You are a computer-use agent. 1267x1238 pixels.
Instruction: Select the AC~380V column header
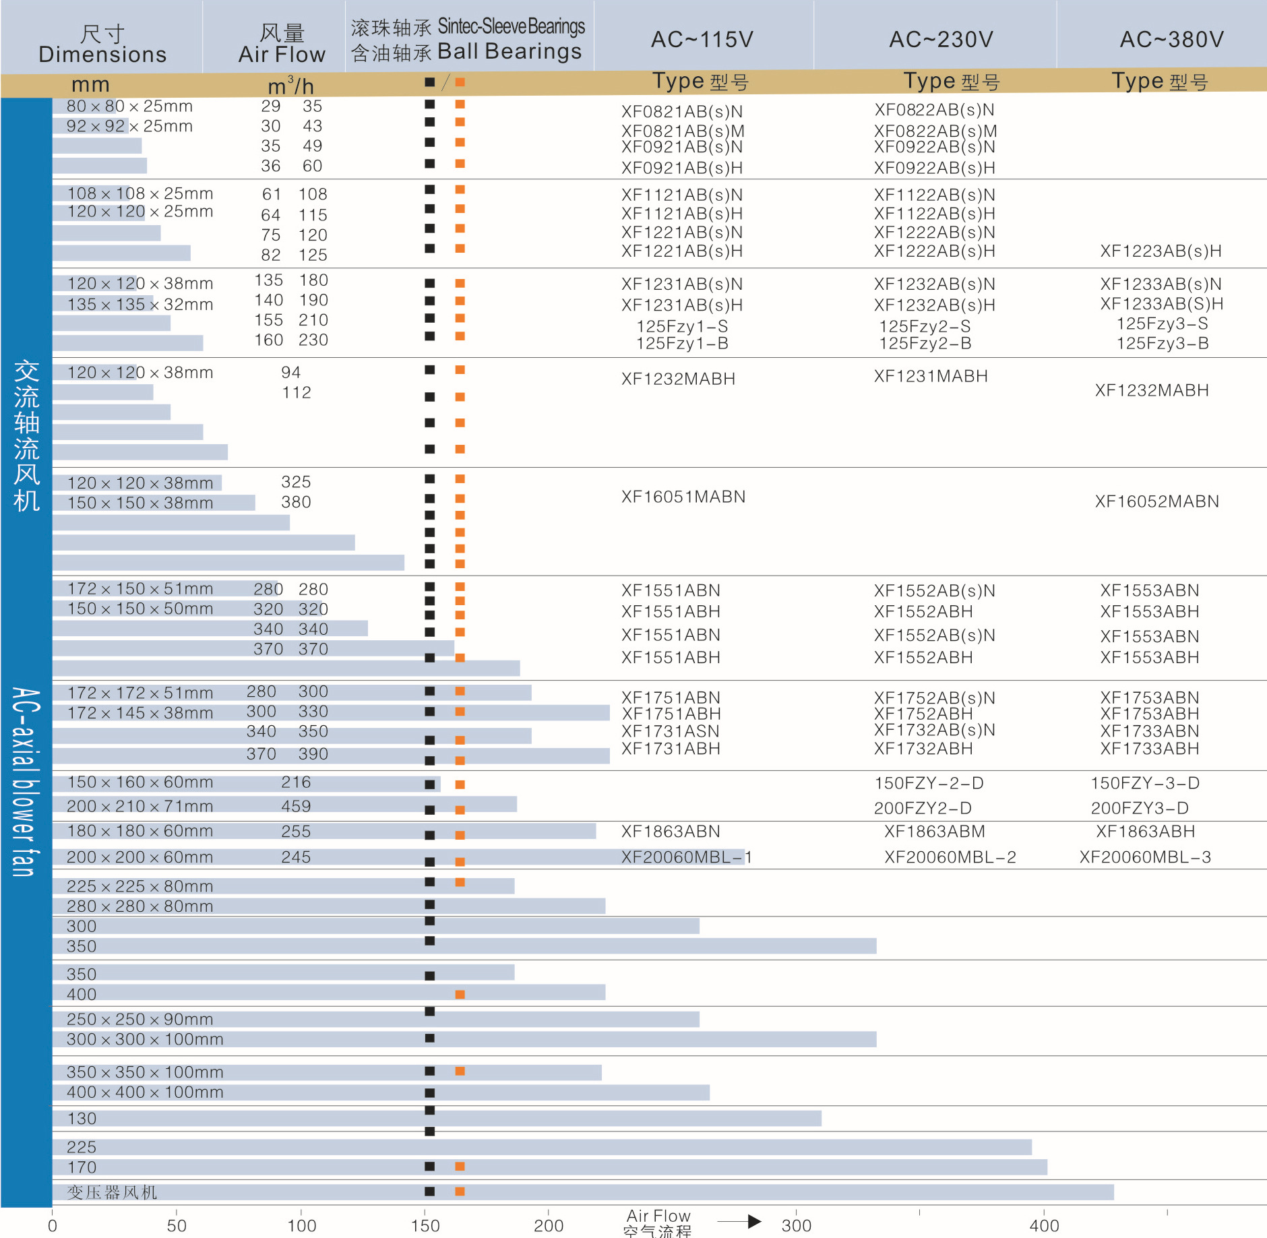click(1171, 39)
